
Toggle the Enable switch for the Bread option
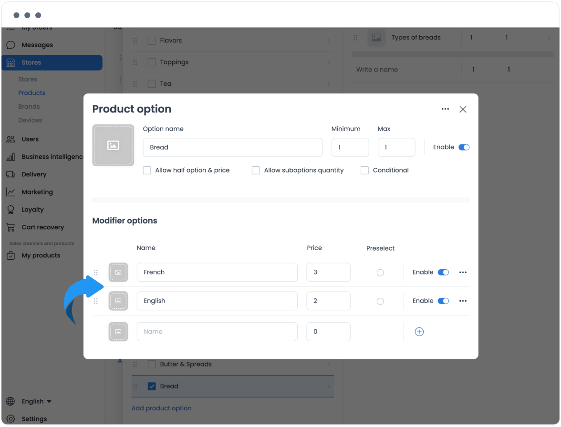tap(464, 147)
